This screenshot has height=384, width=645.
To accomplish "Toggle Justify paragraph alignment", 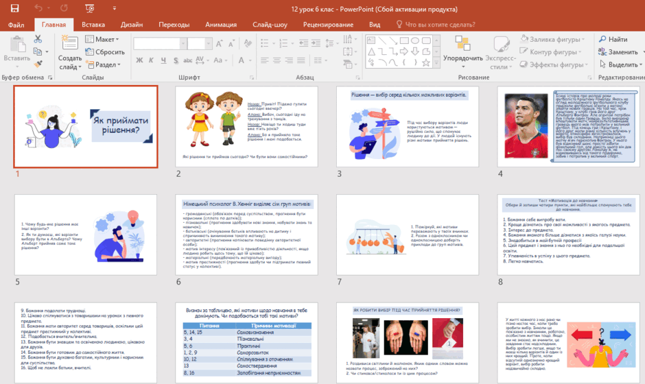I will click(301, 60).
